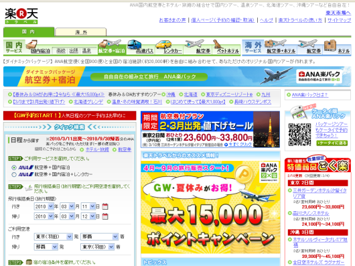Image resolution: width=355 pixels, height=266 pixels.
Task: Open outbound departure airport 東京(羽田) dropdown
Action: pyautogui.click(x=53, y=237)
